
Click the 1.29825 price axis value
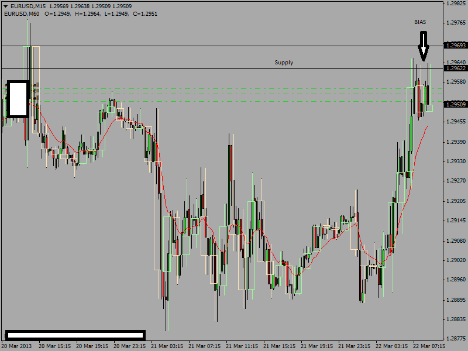pos(457,4)
